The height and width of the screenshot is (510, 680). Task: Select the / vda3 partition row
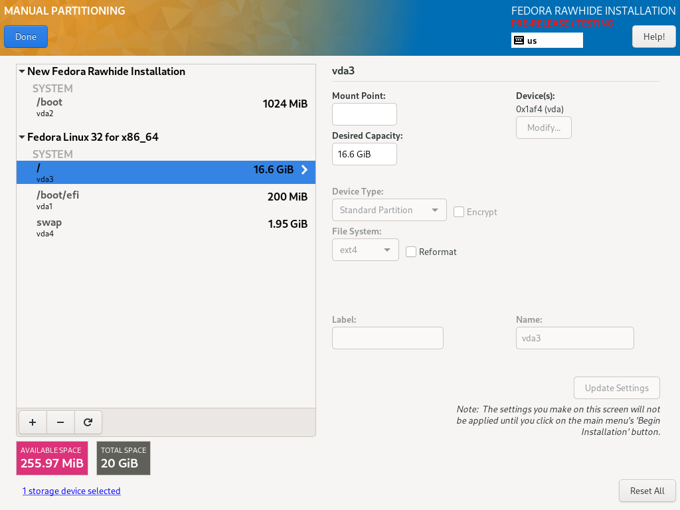click(x=165, y=172)
